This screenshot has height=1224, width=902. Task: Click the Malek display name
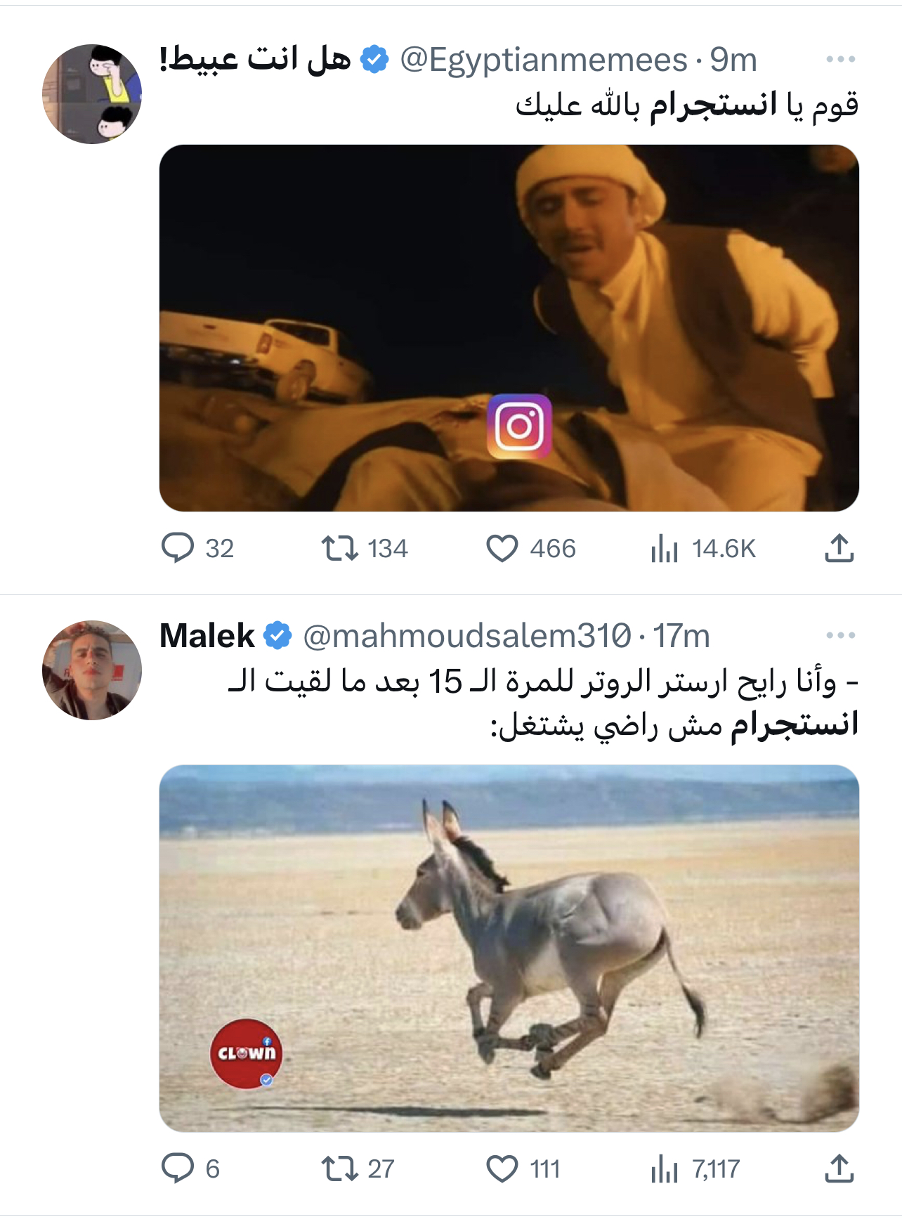(x=207, y=636)
